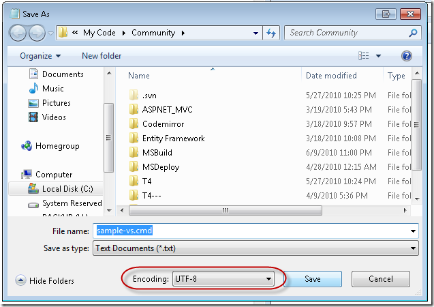Click the Back navigation arrow
The width and height of the screenshot is (434, 307).
18,33
